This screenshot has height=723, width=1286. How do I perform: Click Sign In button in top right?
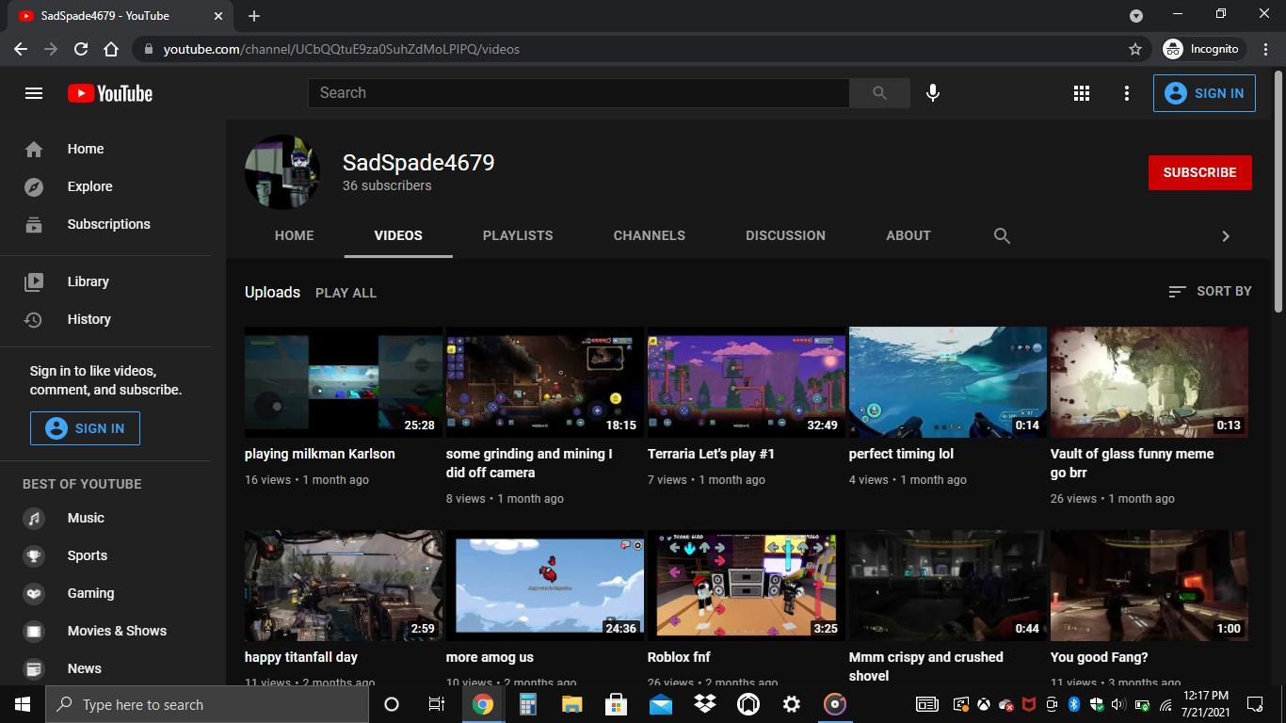click(x=1204, y=93)
